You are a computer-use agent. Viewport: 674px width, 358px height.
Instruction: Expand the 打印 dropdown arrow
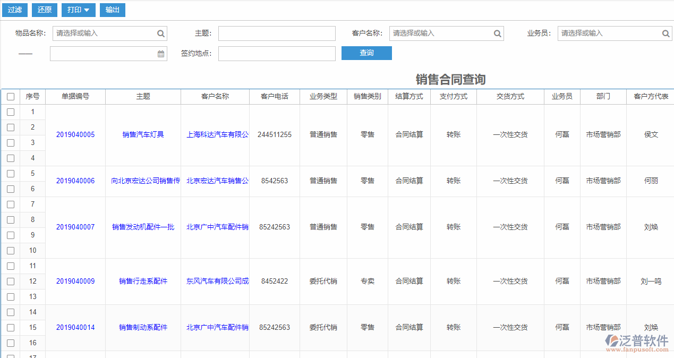(86, 10)
